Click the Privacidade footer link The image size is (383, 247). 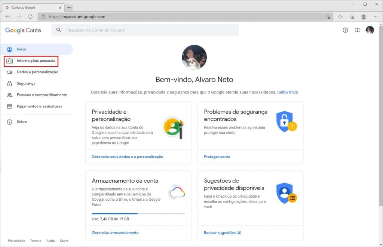(16, 241)
